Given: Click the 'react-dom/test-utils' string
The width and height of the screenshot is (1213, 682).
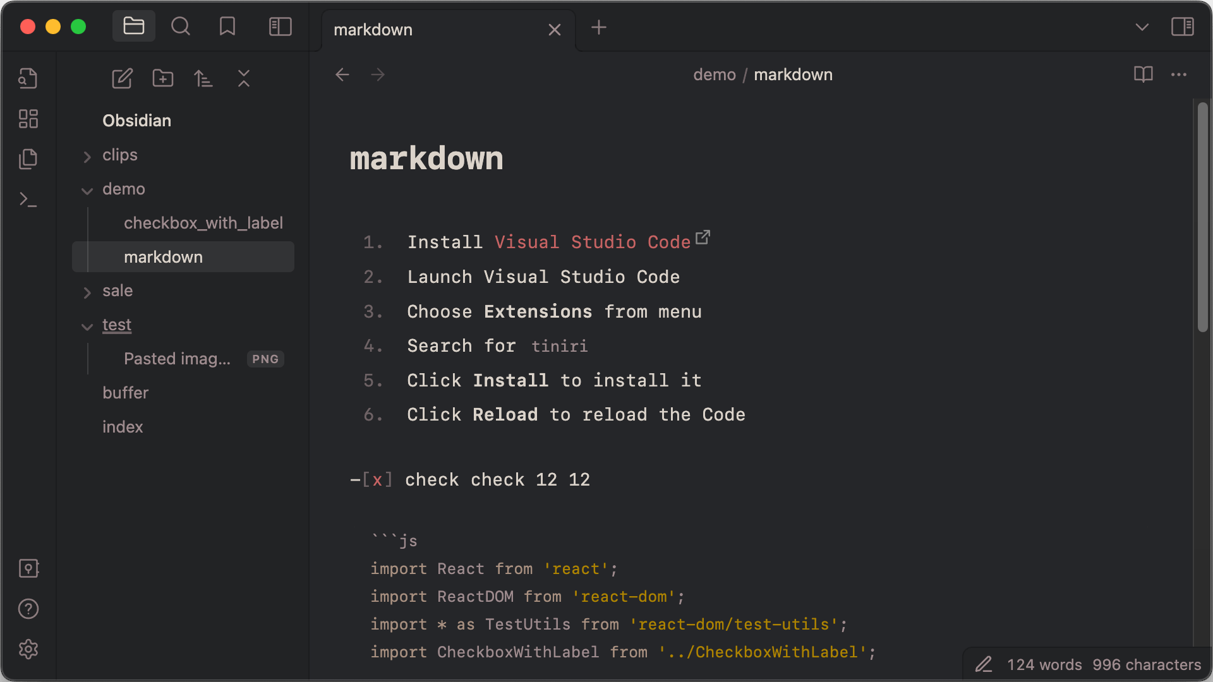Looking at the screenshot, I should 733,624.
